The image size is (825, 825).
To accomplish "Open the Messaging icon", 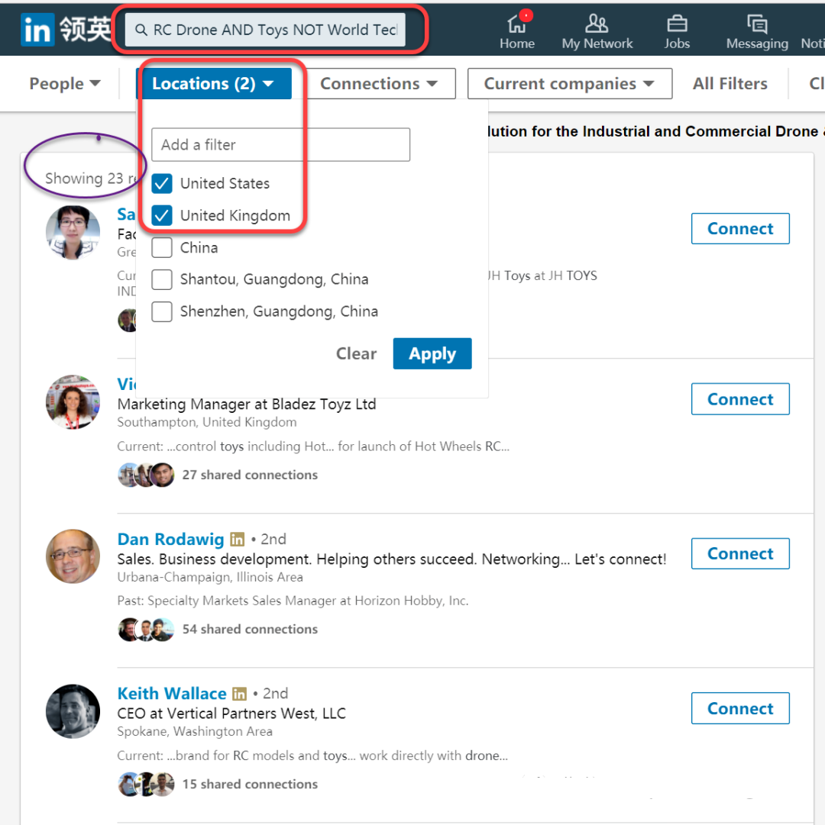I will pyautogui.click(x=756, y=24).
